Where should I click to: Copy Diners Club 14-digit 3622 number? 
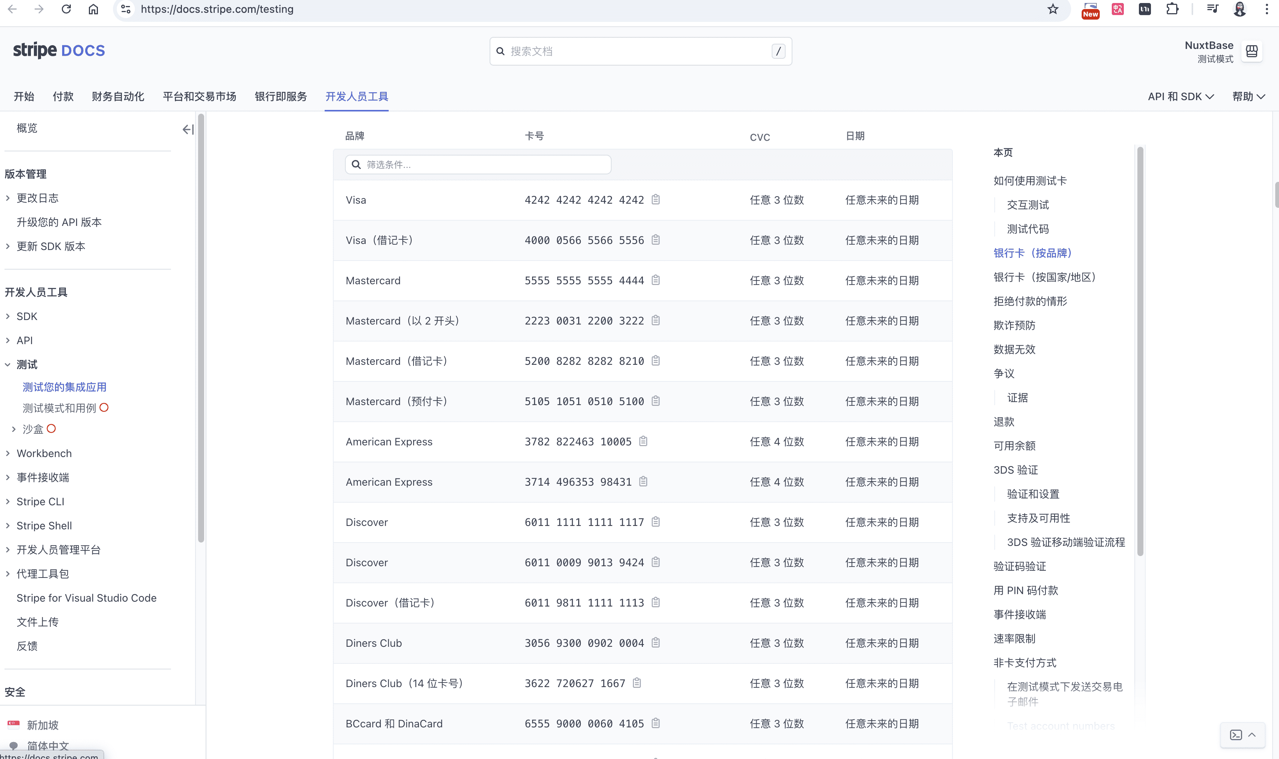coord(637,683)
